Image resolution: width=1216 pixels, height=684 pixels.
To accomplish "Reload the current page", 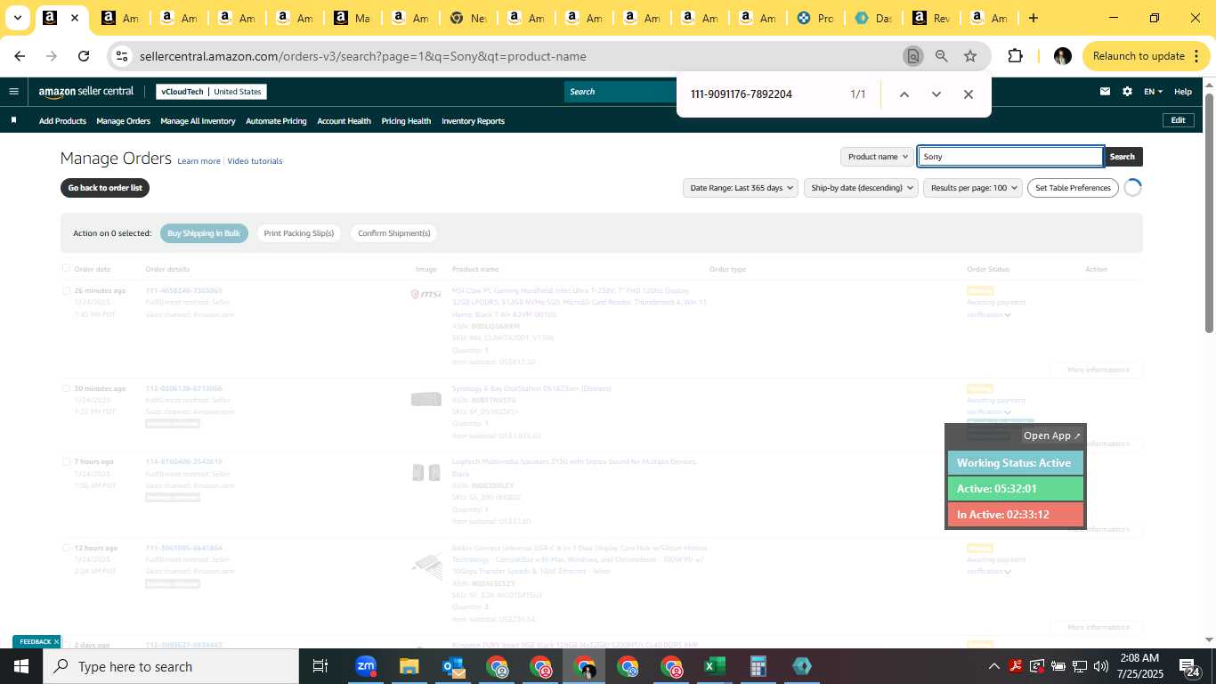I will (84, 56).
